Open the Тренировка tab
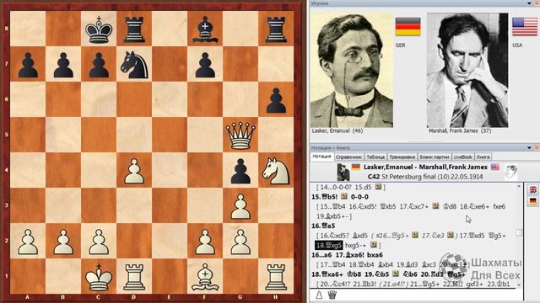540x303 pixels. (402, 157)
